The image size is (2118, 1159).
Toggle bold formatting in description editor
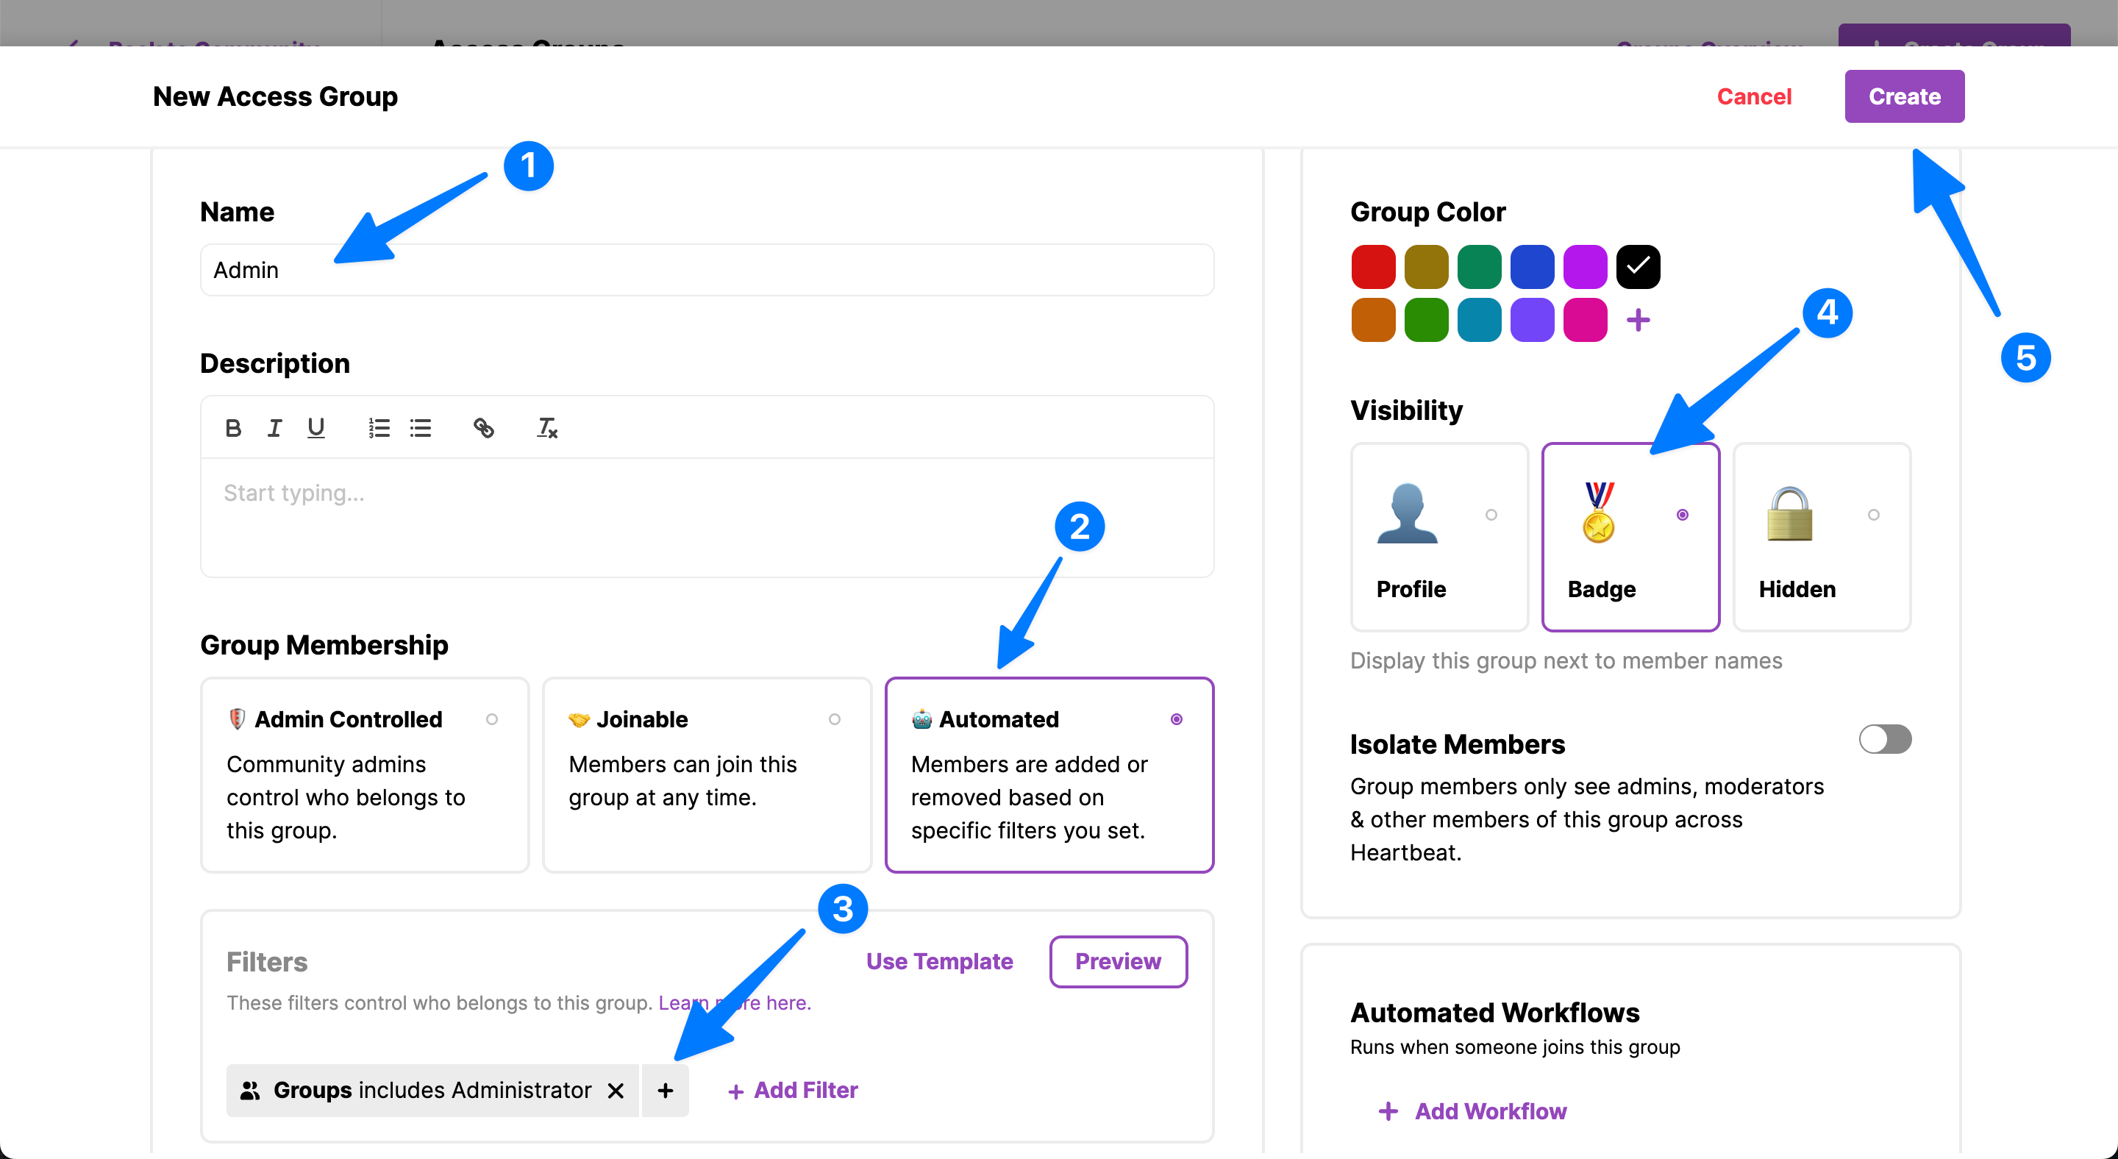point(232,428)
